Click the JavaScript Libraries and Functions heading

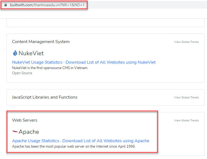tap(45, 97)
